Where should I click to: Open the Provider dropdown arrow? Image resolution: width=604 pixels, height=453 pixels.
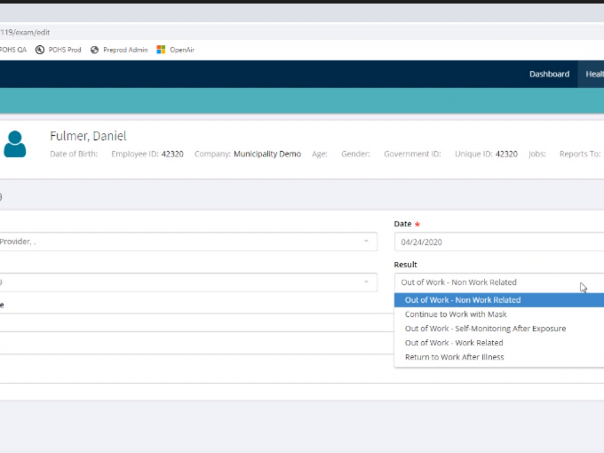click(x=366, y=242)
